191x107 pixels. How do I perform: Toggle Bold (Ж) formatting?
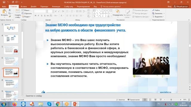[36, 16]
